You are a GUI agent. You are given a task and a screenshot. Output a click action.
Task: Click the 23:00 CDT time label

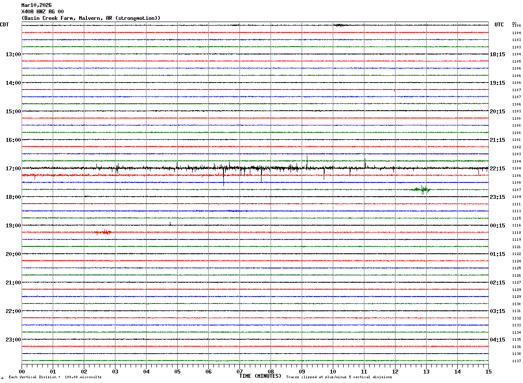[x=13, y=340]
